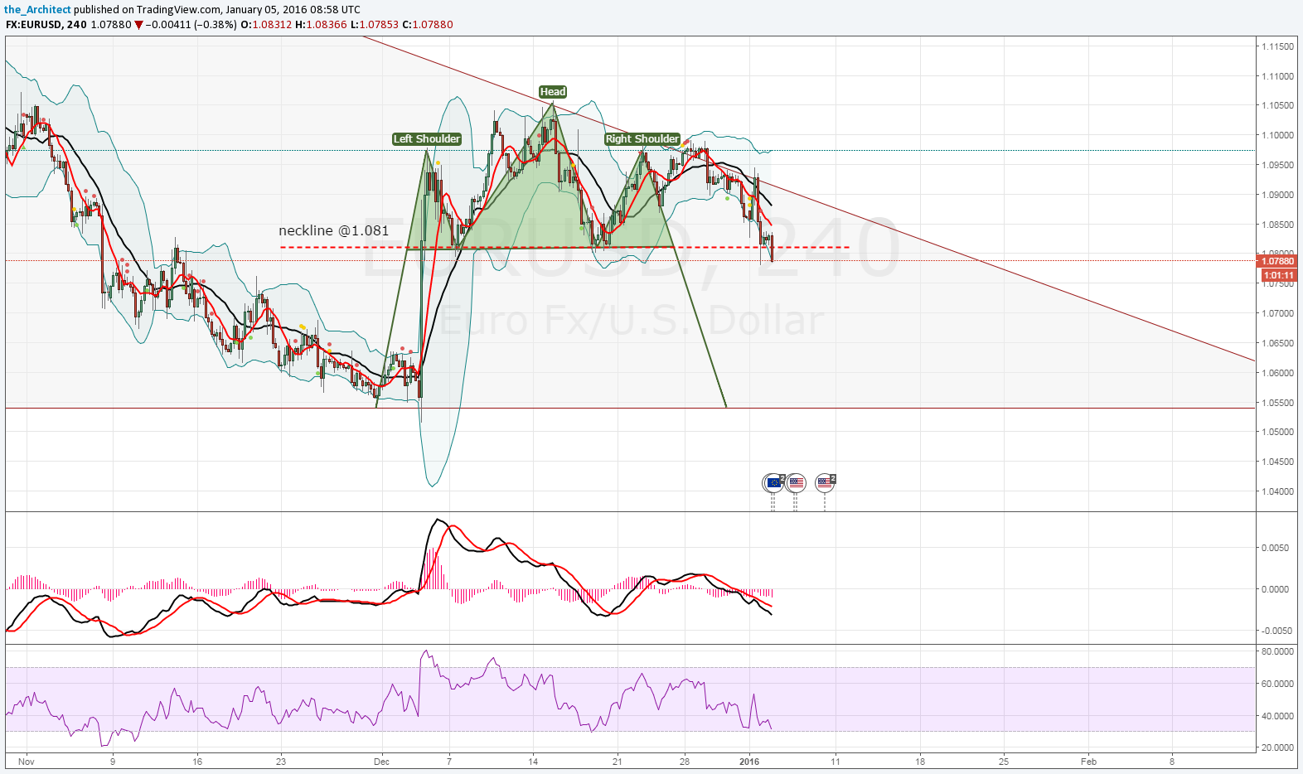Click the 20.0000 RSI axis label
This screenshot has height=774, width=1303.
[x=1277, y=747]
